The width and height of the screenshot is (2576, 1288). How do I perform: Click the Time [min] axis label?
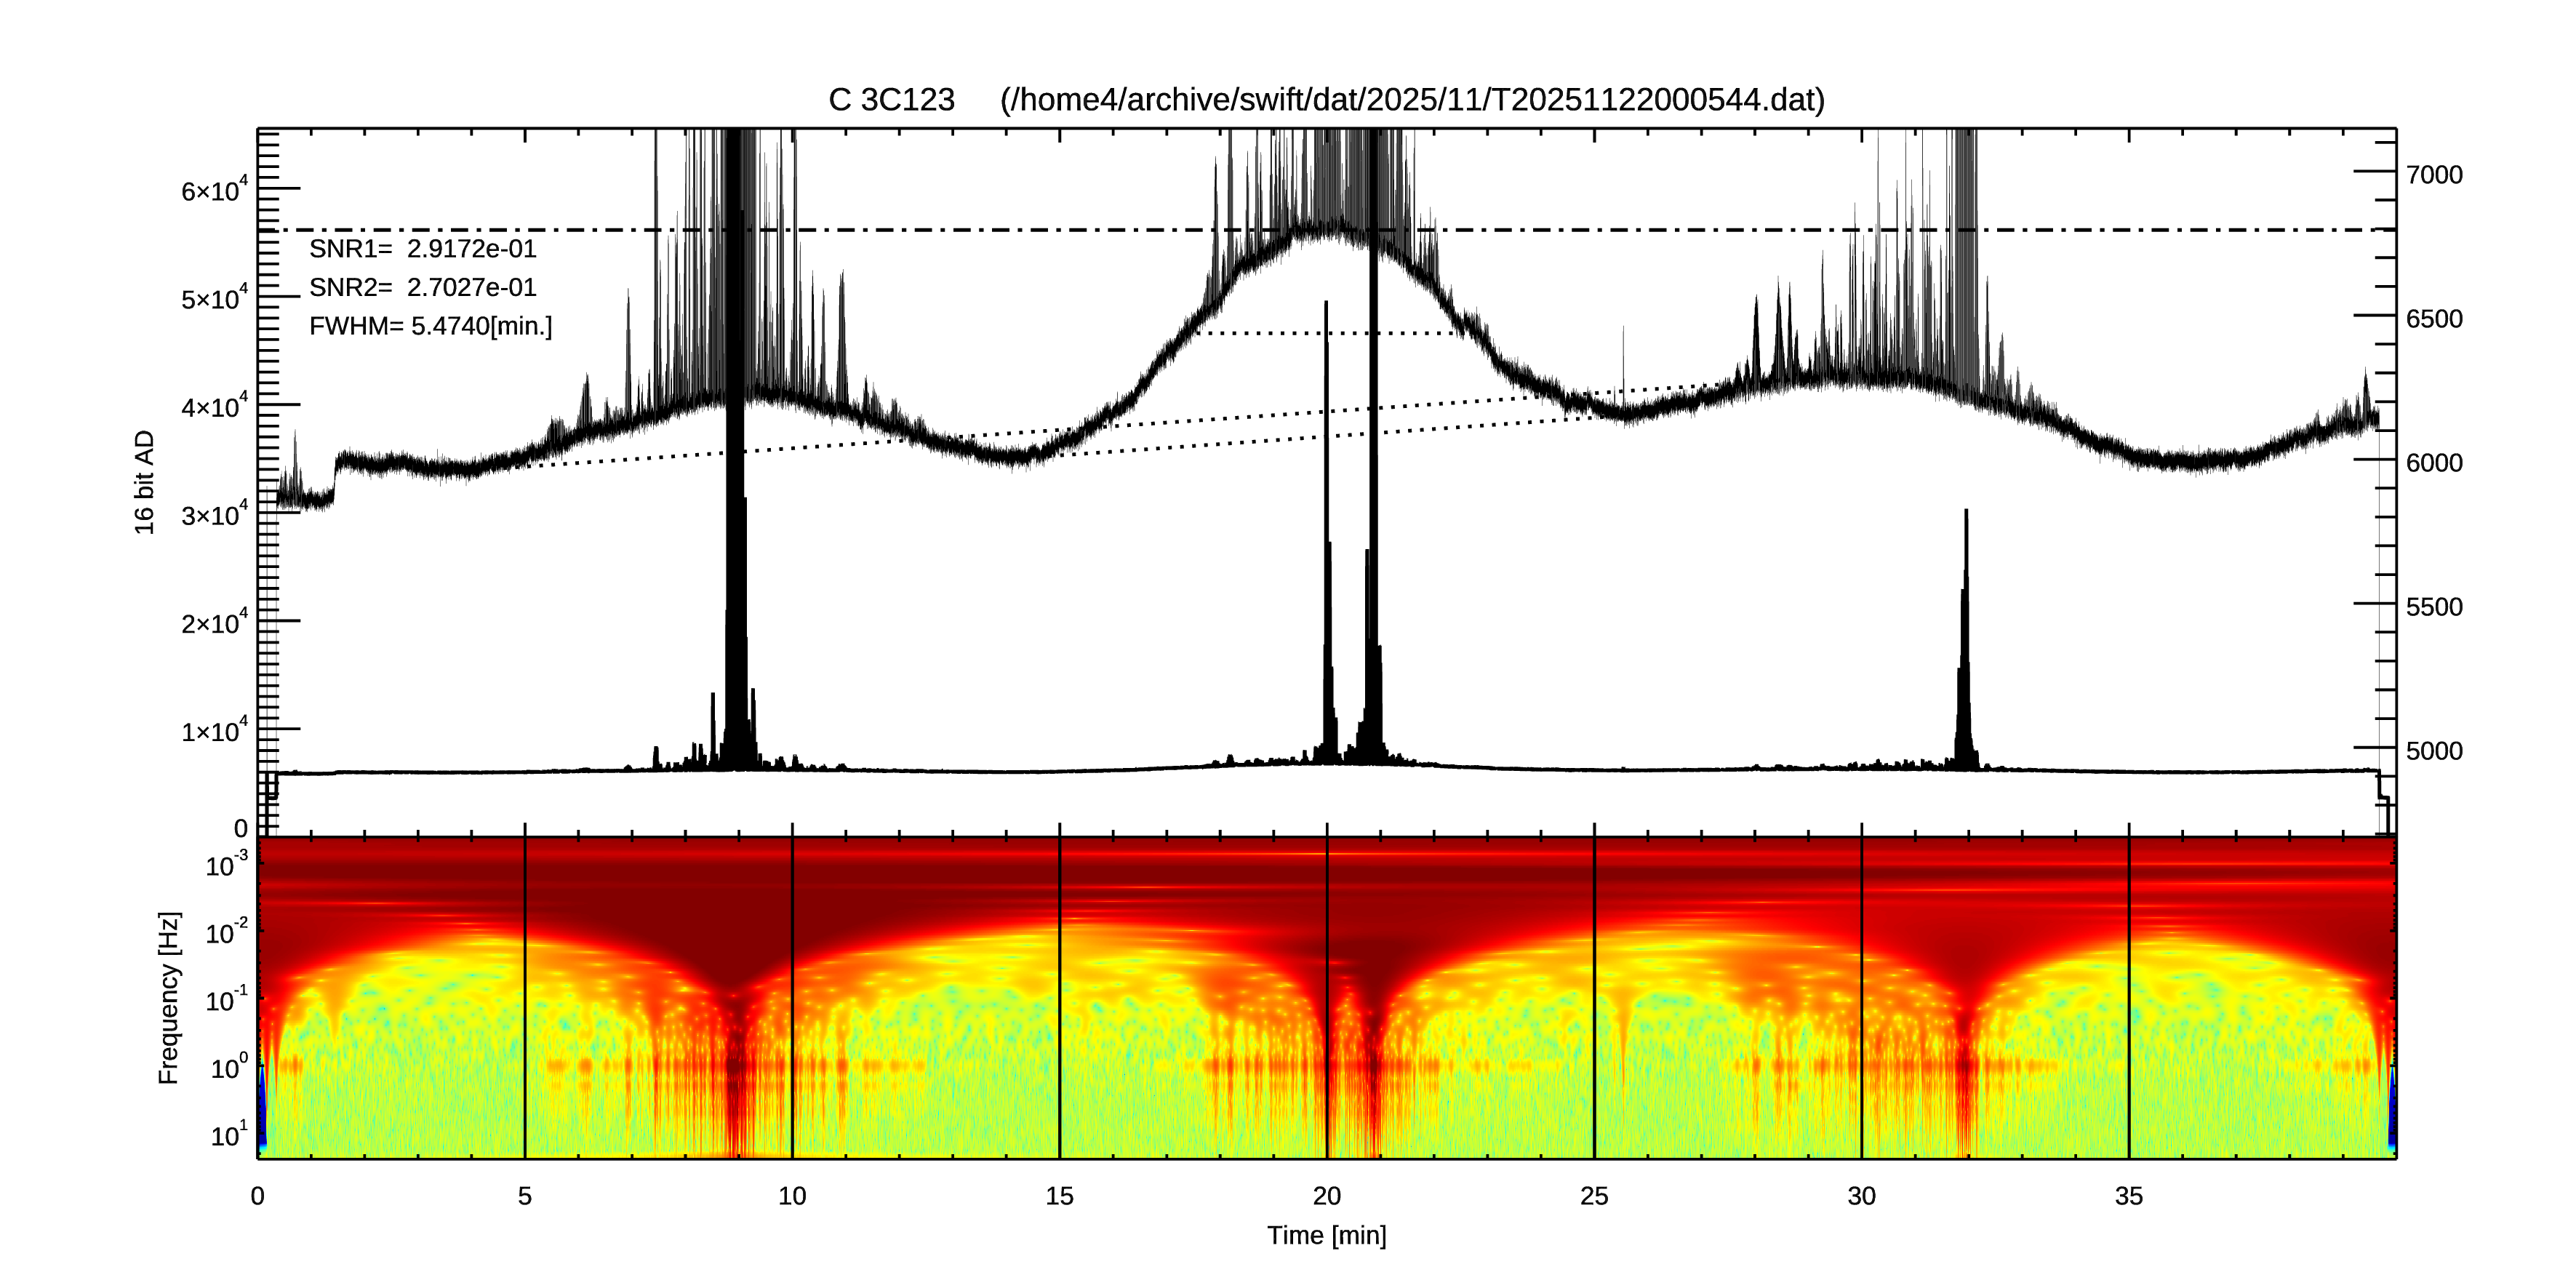pyautogui.click(x=1326, y=1236)
